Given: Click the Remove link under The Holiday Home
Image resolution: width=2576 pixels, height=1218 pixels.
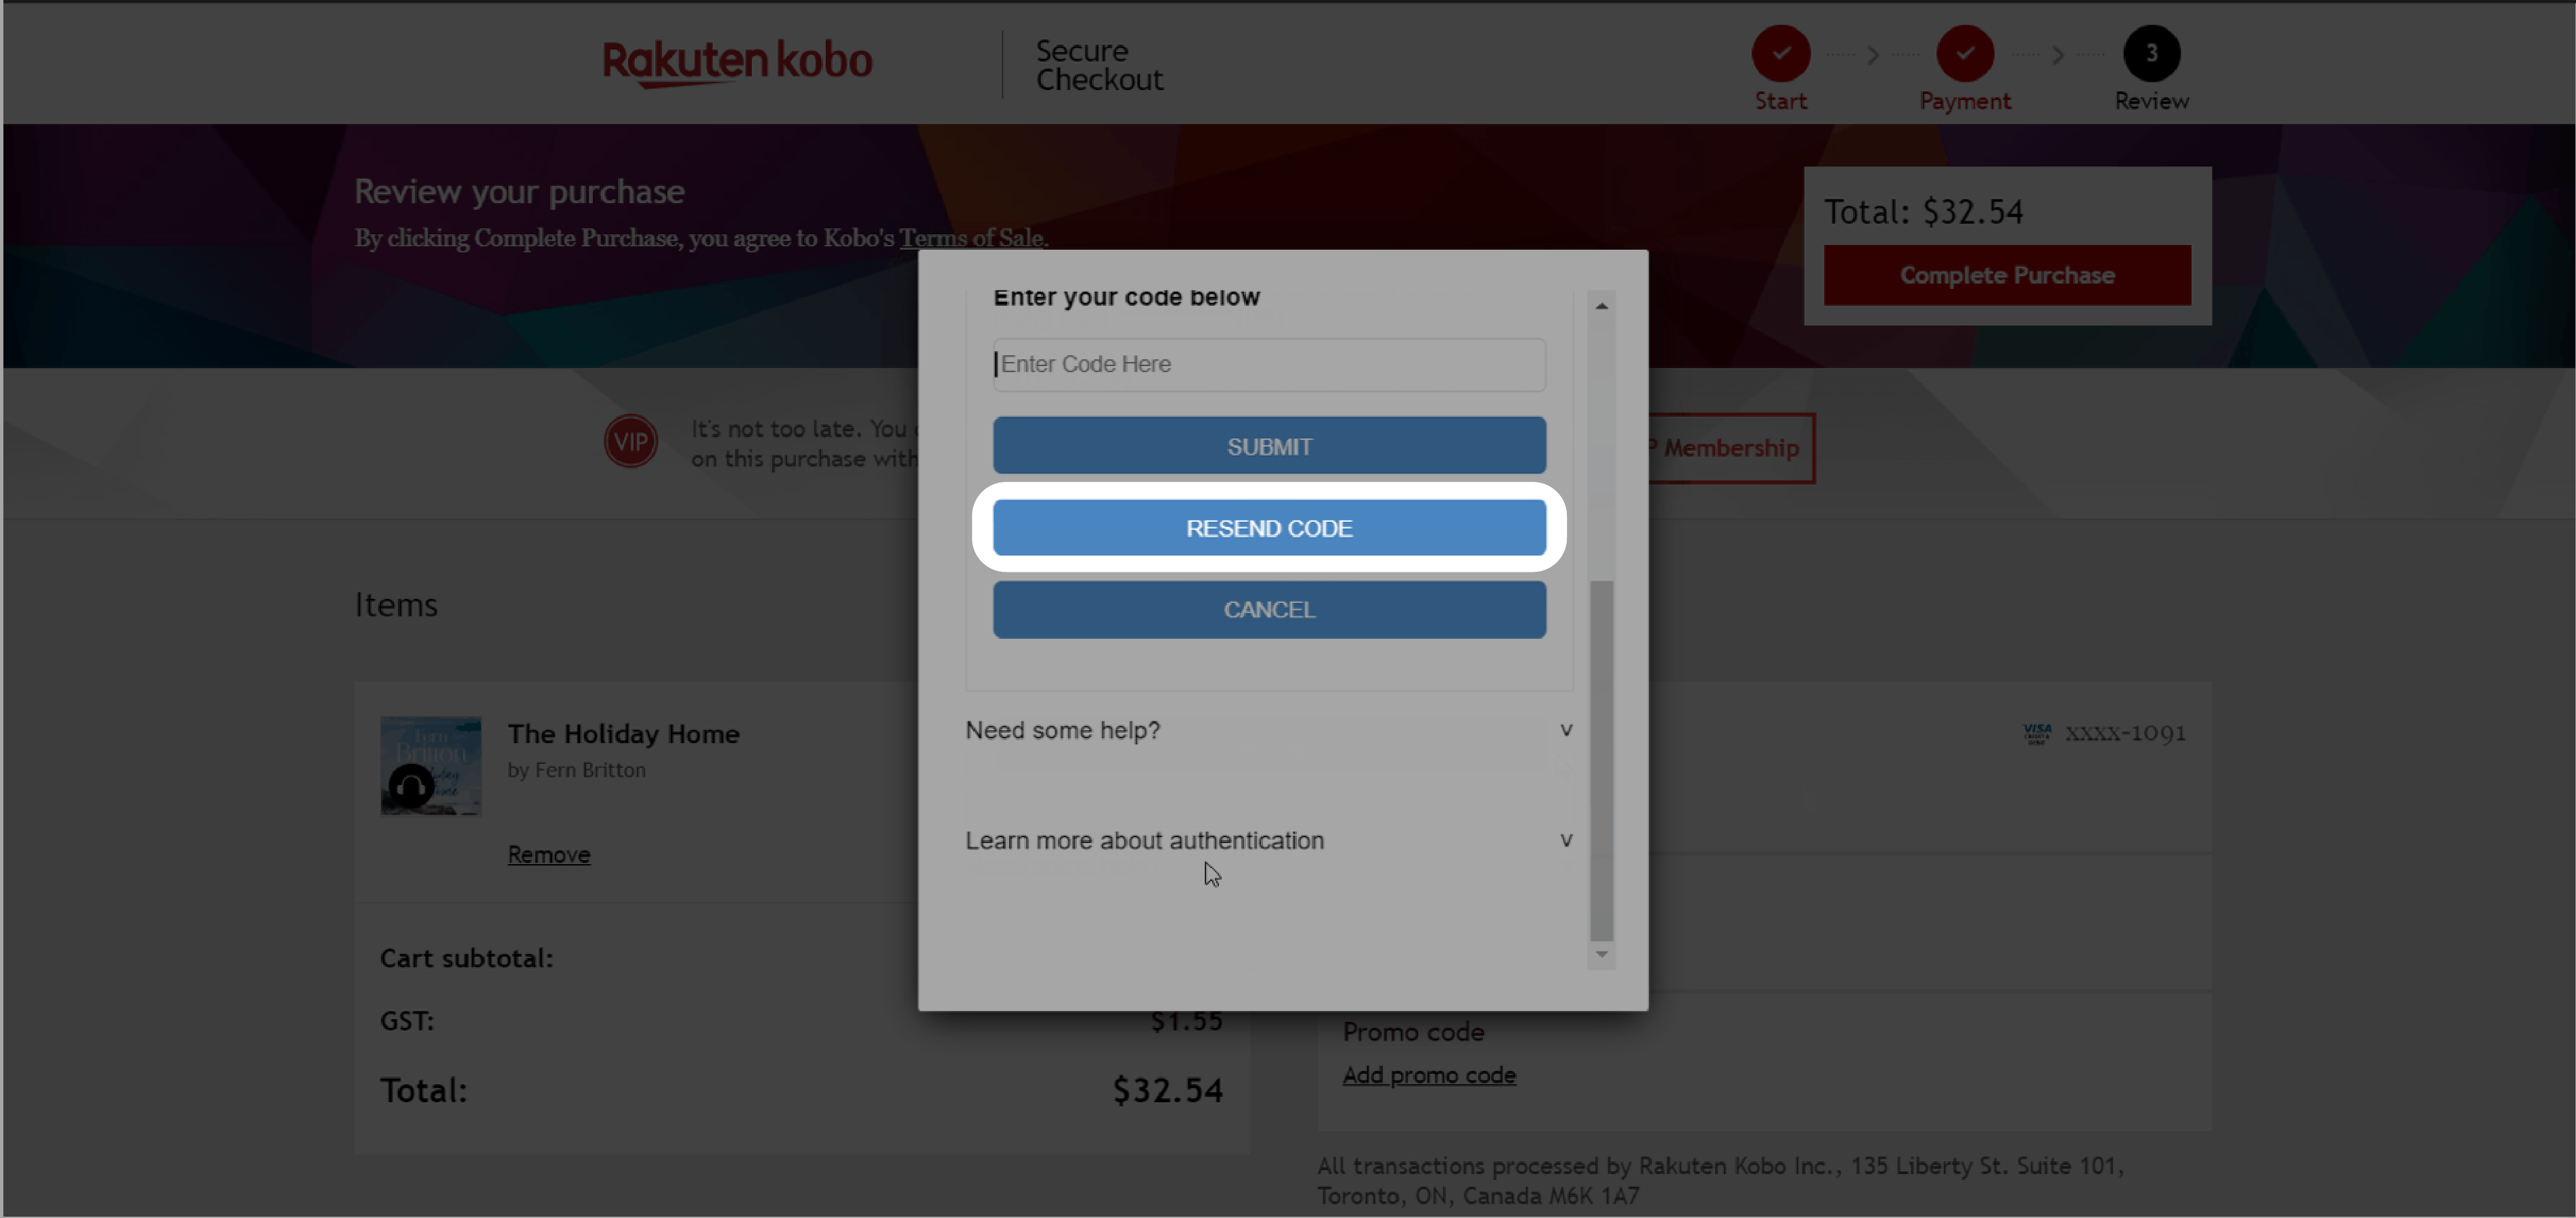Looking at the screenshot, I should [x=546, y=852].
